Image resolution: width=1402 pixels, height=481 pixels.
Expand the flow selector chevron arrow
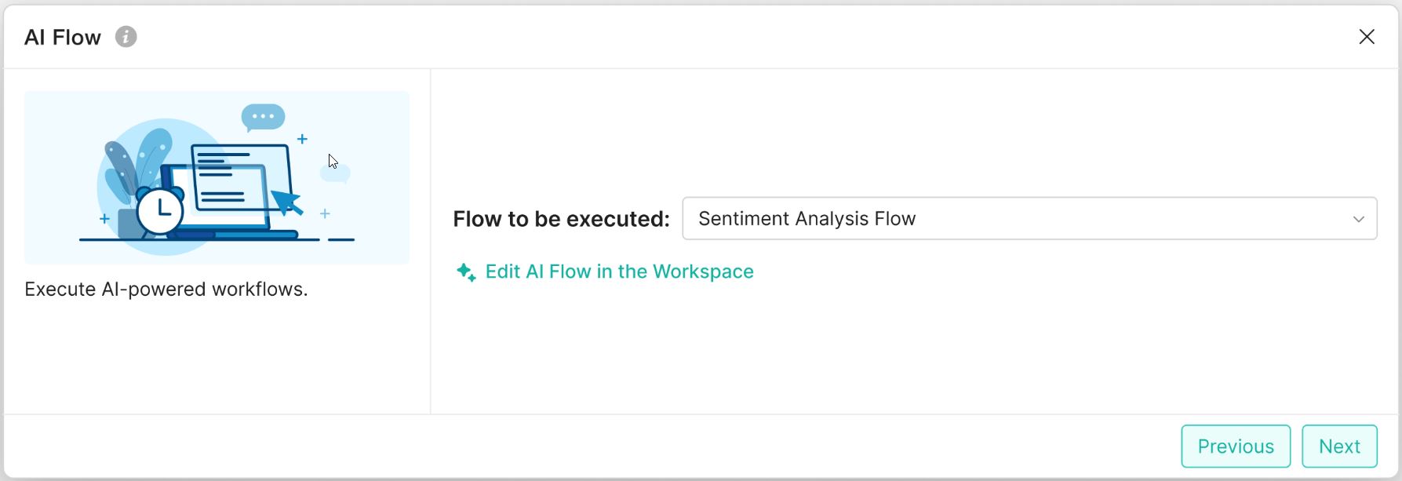1359,219
